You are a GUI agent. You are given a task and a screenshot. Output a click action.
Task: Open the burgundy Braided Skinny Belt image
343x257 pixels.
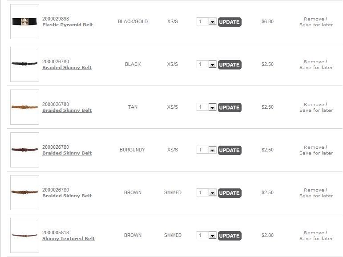click(24, 150)
